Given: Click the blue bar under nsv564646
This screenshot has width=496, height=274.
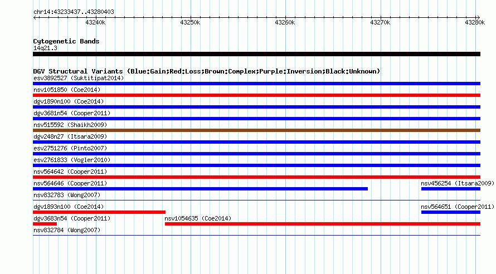Looking at the screenshot, I should point(200,189).
